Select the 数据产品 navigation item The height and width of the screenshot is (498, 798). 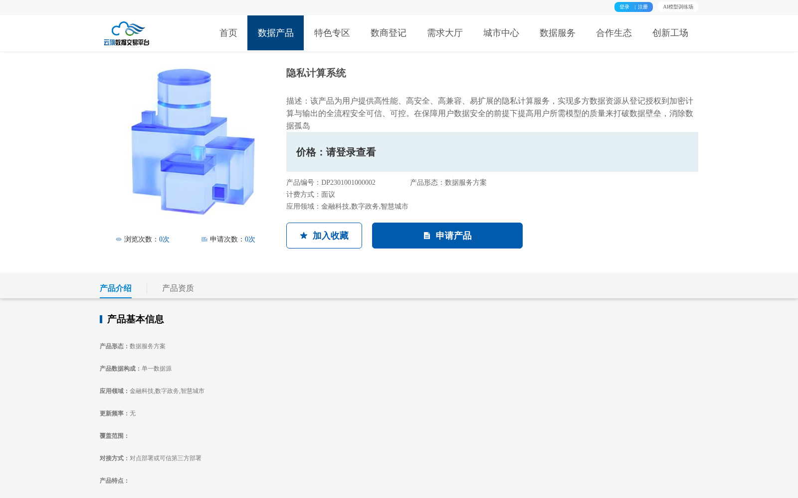click(x=276, y=33)
